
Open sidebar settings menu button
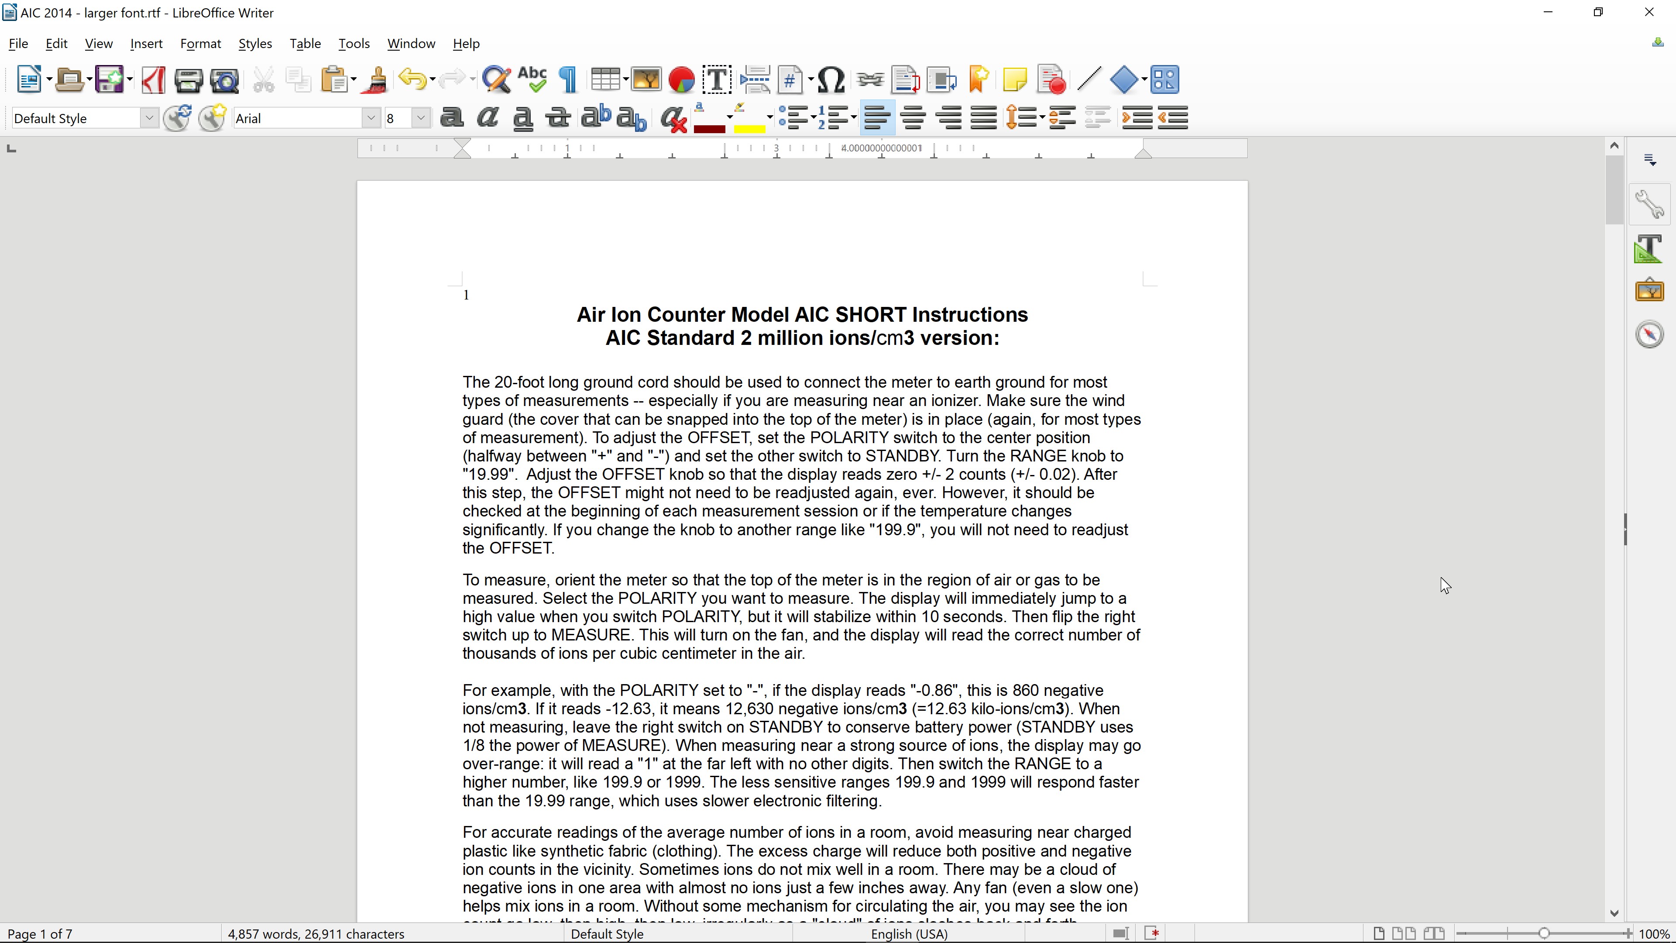(1649, 159)
